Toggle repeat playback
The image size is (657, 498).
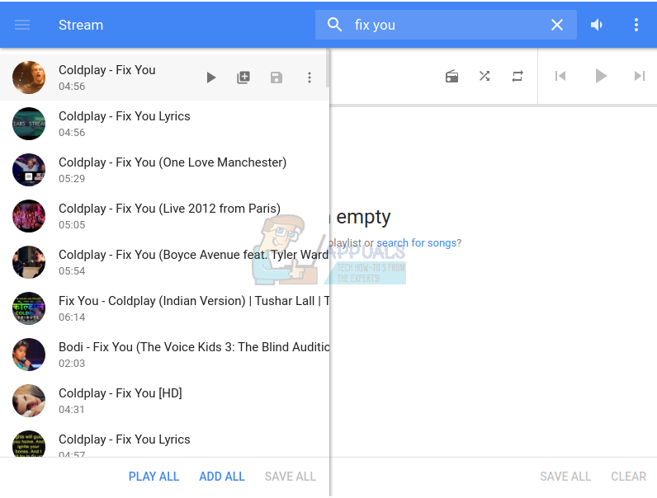pyautogui.click(x=518, y=76)
